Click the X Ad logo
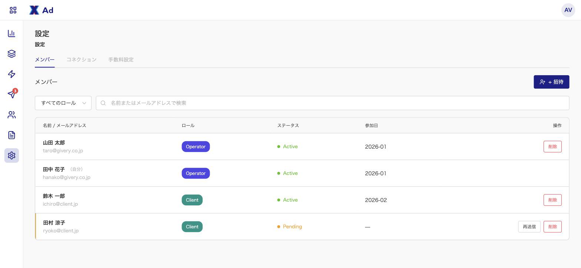 [x=41, y=10]
